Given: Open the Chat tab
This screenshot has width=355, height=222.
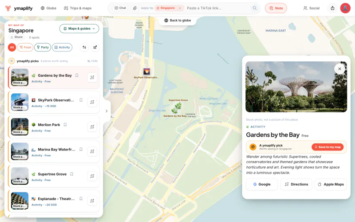Looking at the screenshot, I should point(120,8).
